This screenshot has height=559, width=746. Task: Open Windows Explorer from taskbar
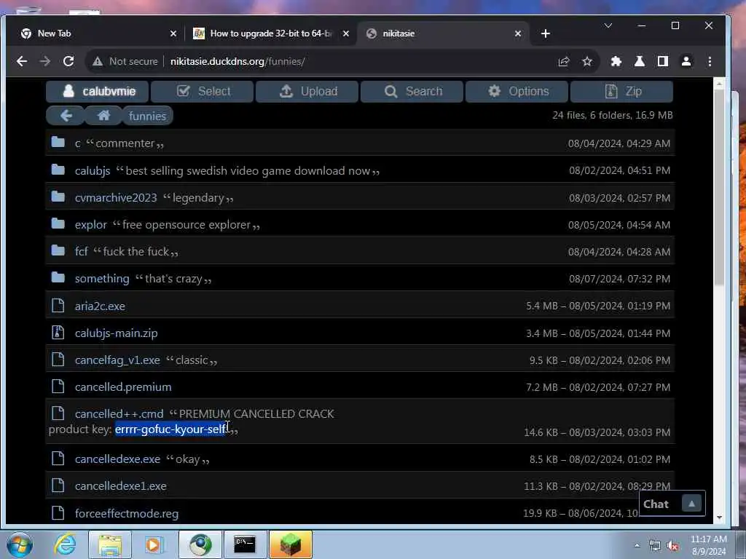[110, 544]
